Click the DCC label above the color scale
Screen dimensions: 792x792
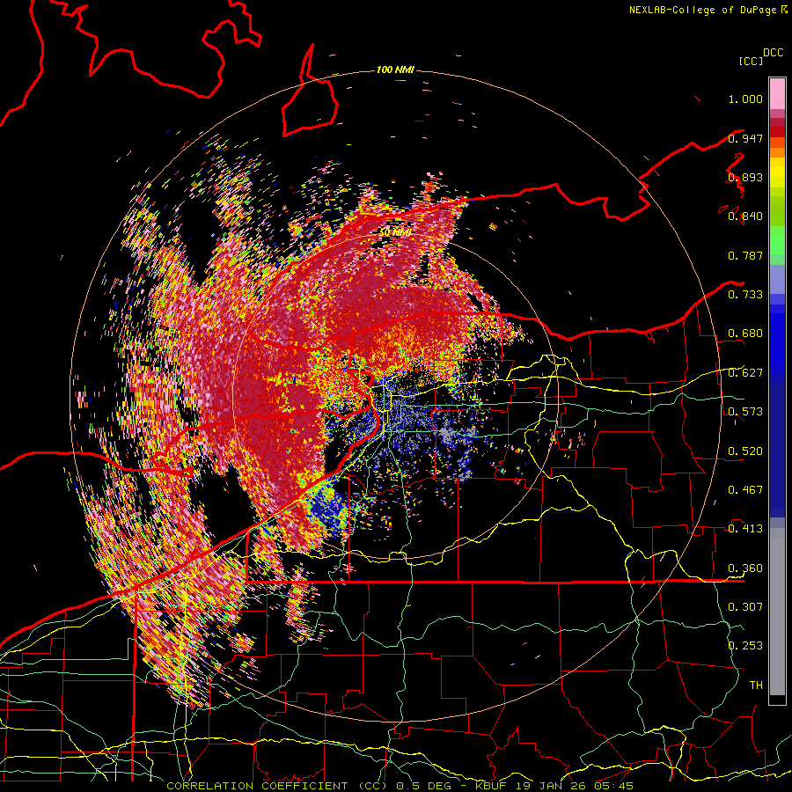[x=773, y=53]
